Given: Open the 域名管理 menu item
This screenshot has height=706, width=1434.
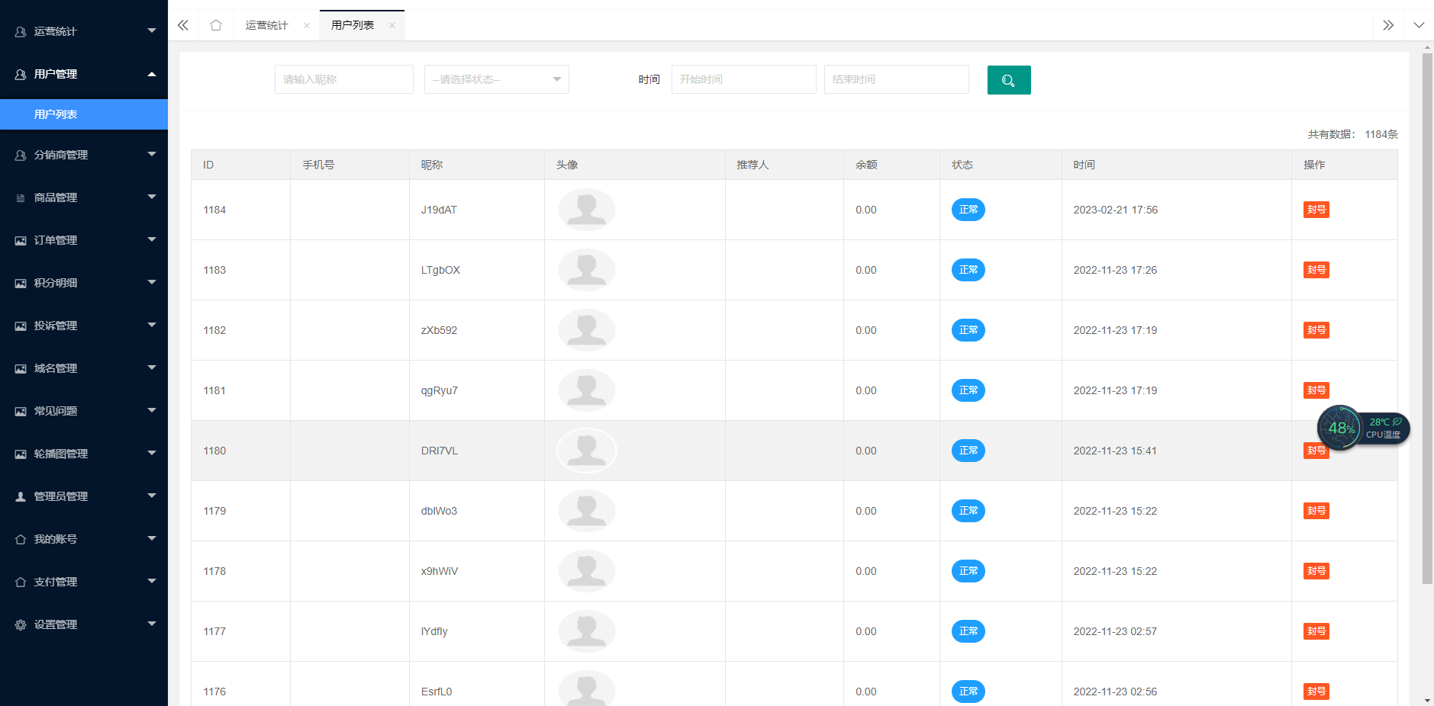Looking at the screenshot, I should (x=84, y=368).
